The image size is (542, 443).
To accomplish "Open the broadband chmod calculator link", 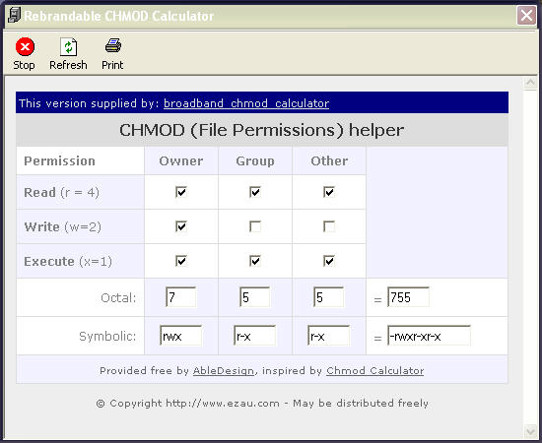I will click(x=246, y=103).
